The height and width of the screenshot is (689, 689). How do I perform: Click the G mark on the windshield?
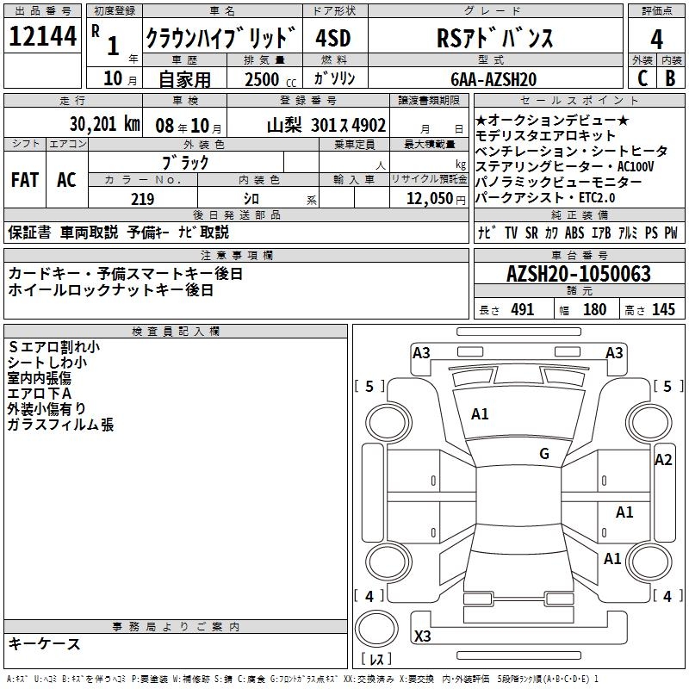tap(543, 454)
